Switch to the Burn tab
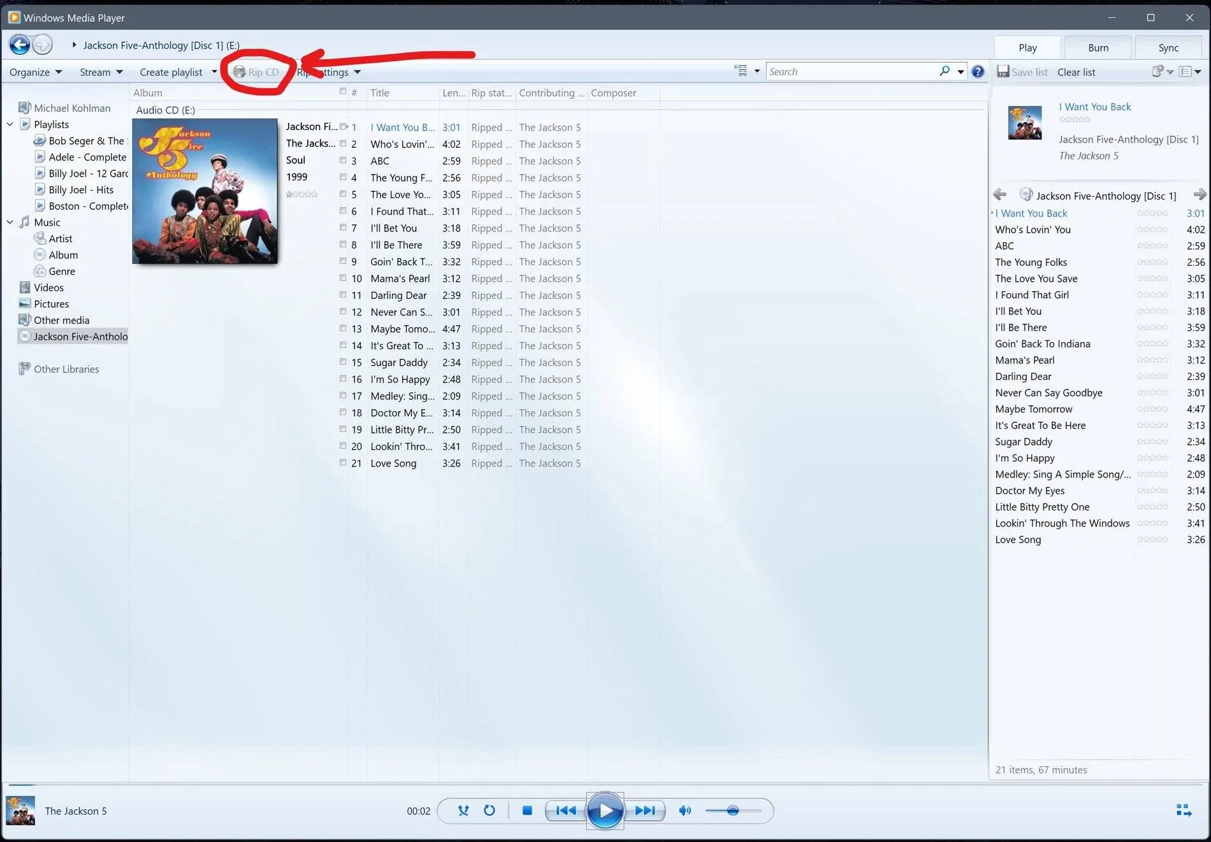 [x=1098, y=47]
